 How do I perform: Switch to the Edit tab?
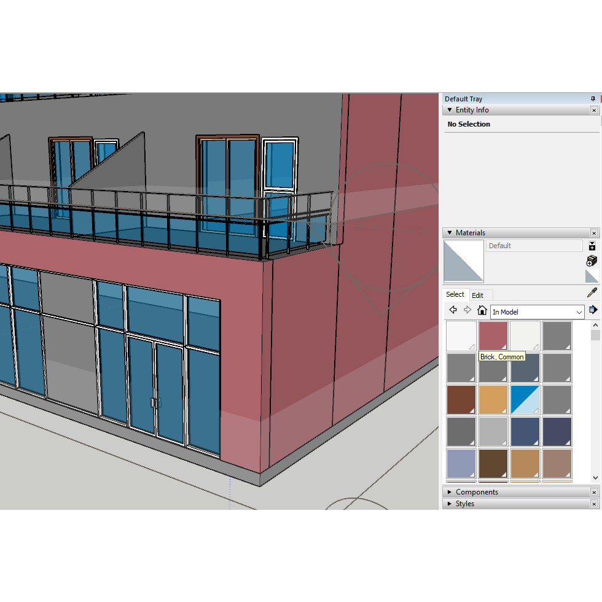[x=477, y=295]
